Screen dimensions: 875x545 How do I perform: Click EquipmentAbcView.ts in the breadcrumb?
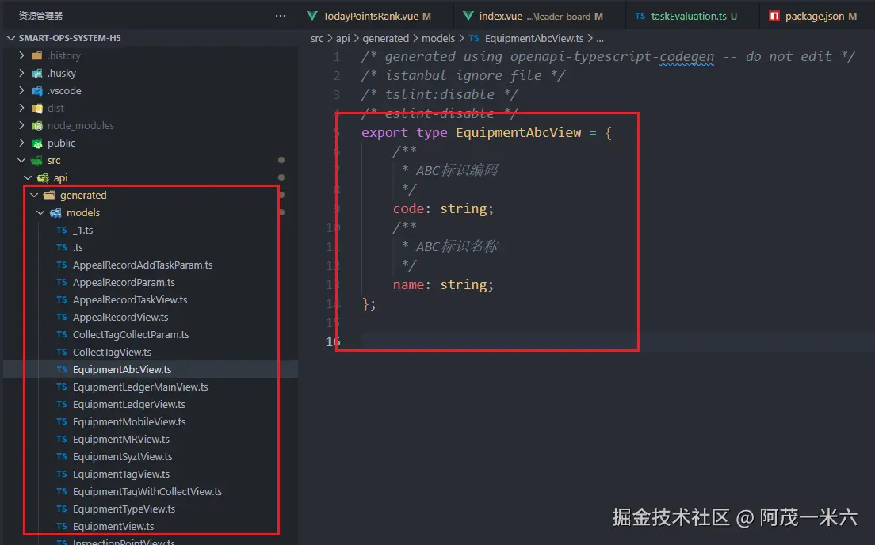pyautogui.click(x=534, y=39)
